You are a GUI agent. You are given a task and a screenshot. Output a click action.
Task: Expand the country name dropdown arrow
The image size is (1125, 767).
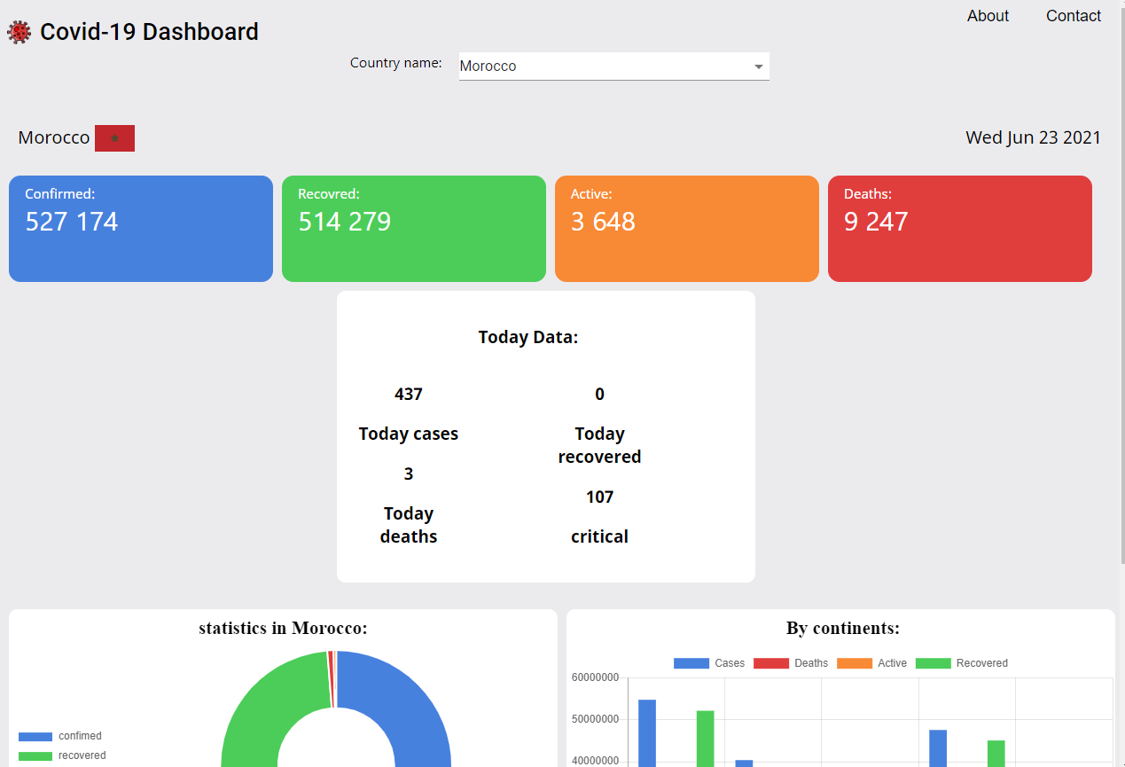758,67
